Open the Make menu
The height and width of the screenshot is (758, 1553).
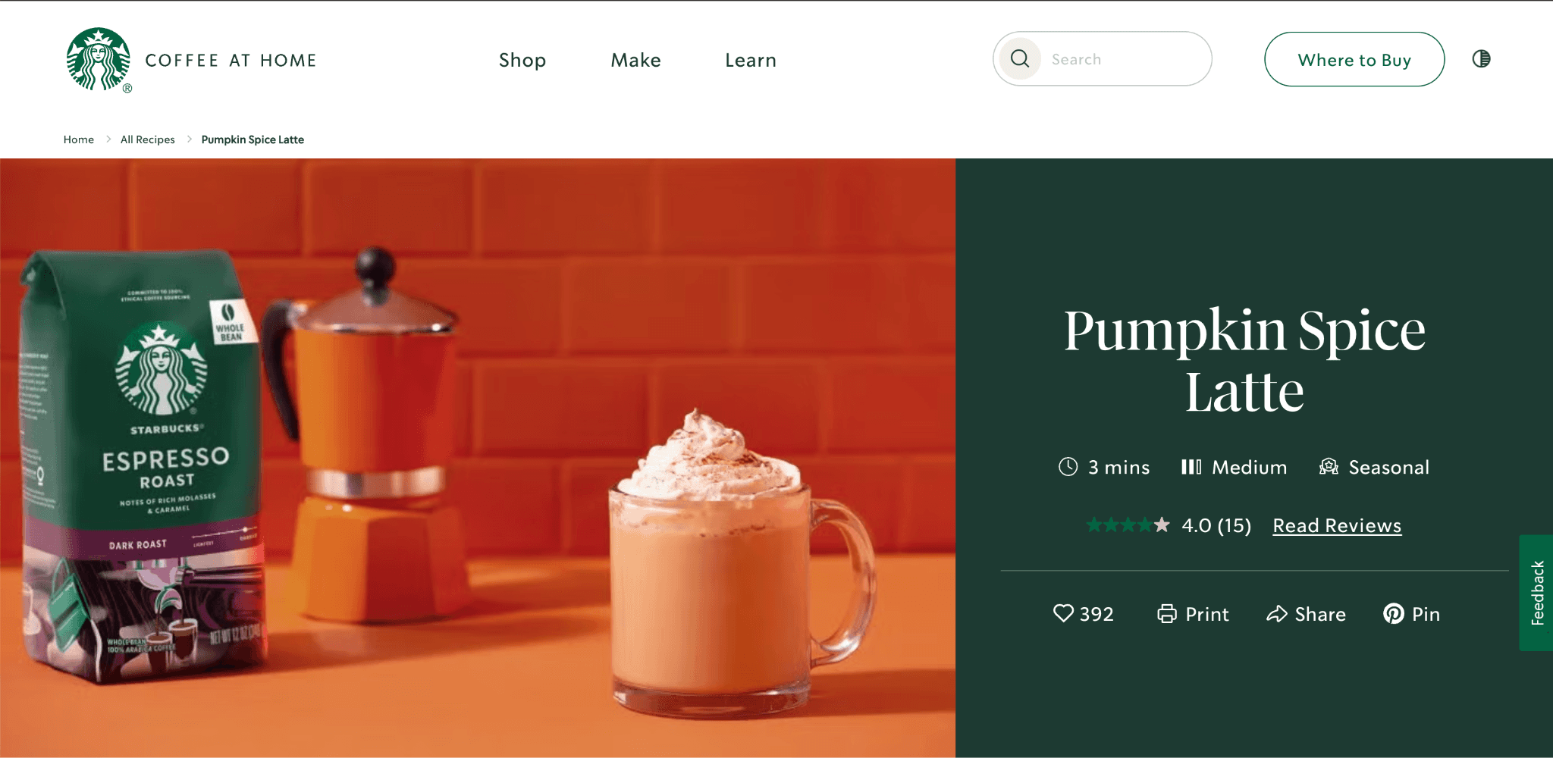coord(635,60)
